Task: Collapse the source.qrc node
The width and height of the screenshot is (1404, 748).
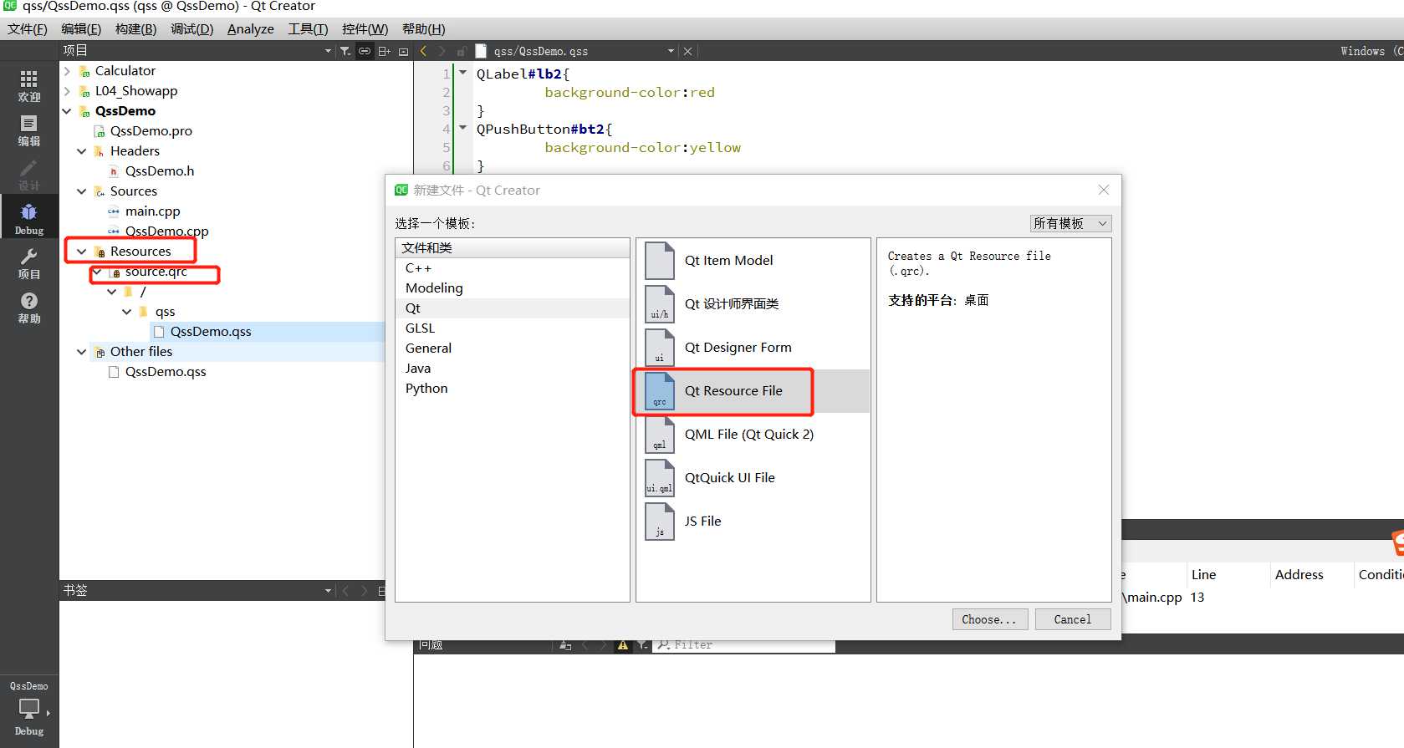Action: pyautogui.click(x=97, y=272)
